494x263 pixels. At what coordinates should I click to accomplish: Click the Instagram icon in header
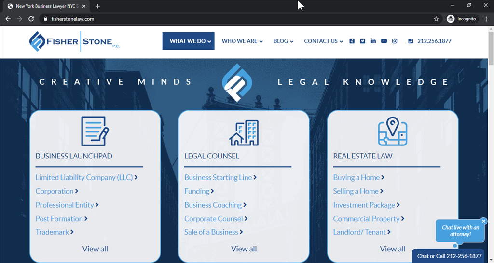[x=394, y=41]
